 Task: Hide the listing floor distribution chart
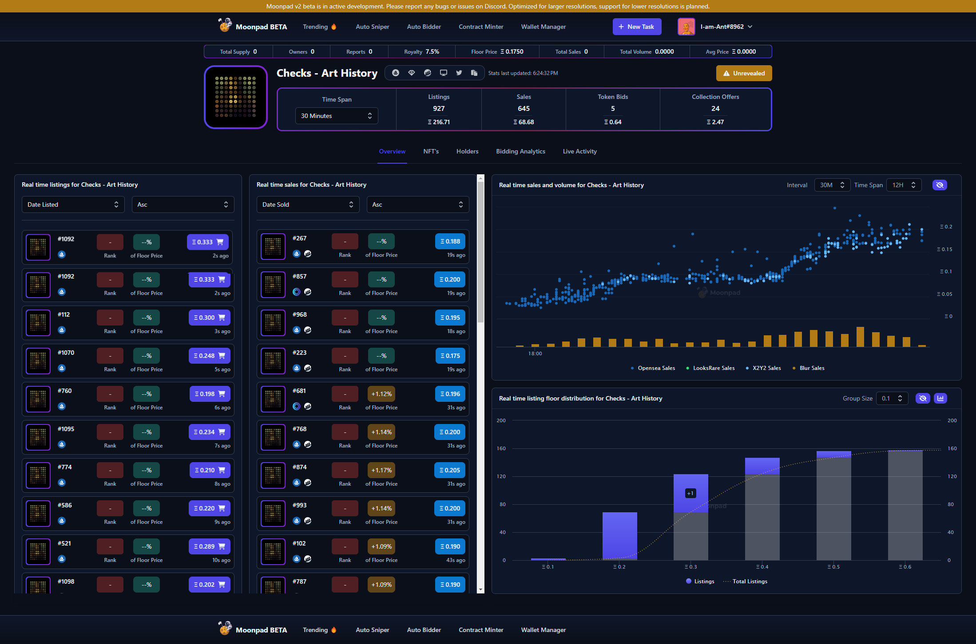point(923,398)
